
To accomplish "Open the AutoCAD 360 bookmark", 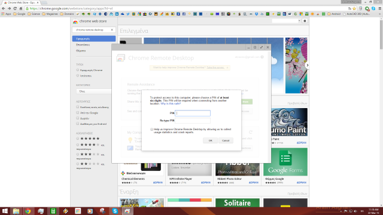I will click(357, 14).
